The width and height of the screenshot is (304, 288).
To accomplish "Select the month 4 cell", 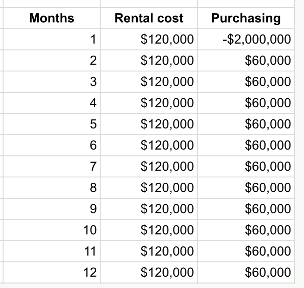I will [52, 103].
